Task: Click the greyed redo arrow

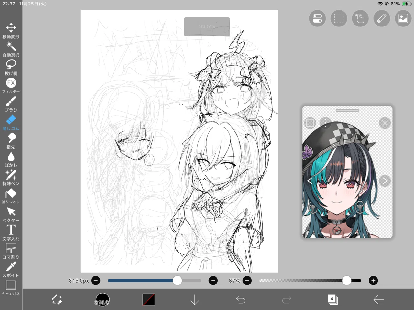Action: coord(287,300)
